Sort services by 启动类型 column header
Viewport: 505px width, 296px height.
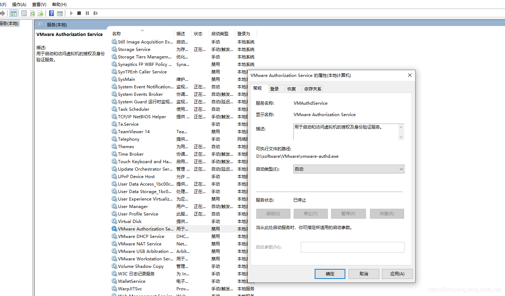pyautogui.click(x=222, y=33)
